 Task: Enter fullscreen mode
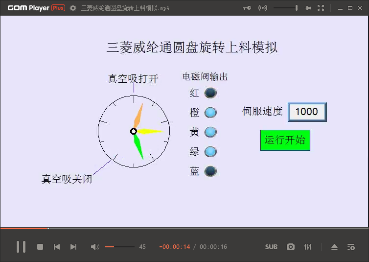(x=321, y=8)
